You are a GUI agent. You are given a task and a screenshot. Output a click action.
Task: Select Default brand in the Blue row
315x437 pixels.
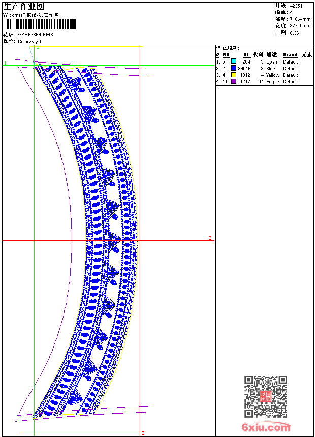pos(291,68)
